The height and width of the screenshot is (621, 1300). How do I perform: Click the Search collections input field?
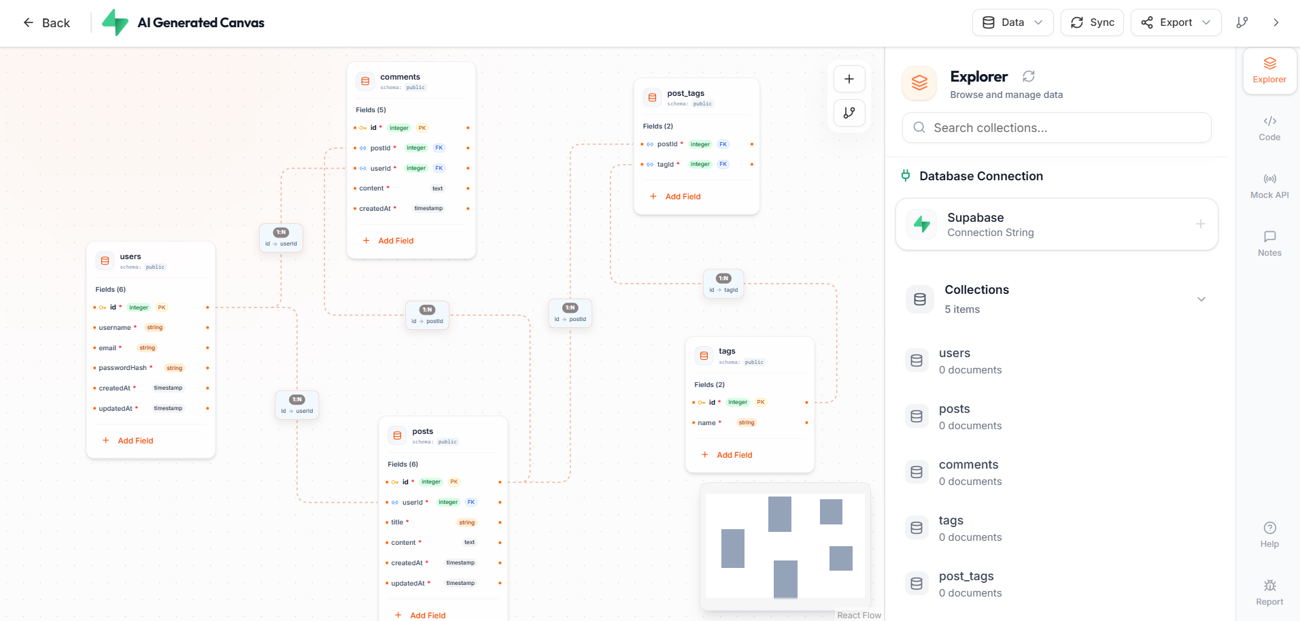[1056, 127]
